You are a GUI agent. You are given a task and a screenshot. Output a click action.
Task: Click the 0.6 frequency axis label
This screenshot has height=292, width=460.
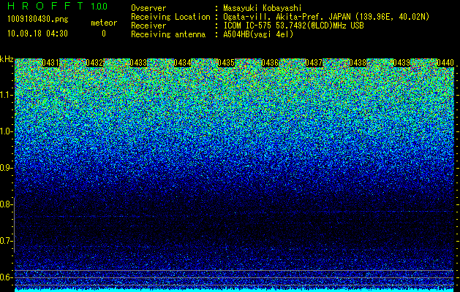point(6,277)
